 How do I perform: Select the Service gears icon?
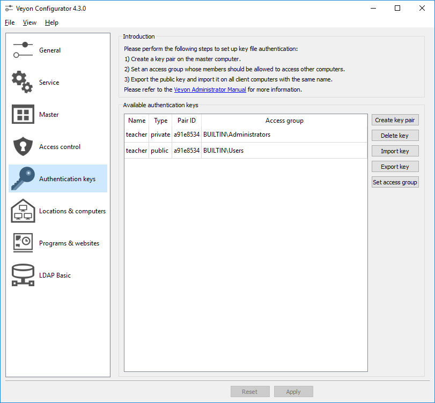pos(23,83)
